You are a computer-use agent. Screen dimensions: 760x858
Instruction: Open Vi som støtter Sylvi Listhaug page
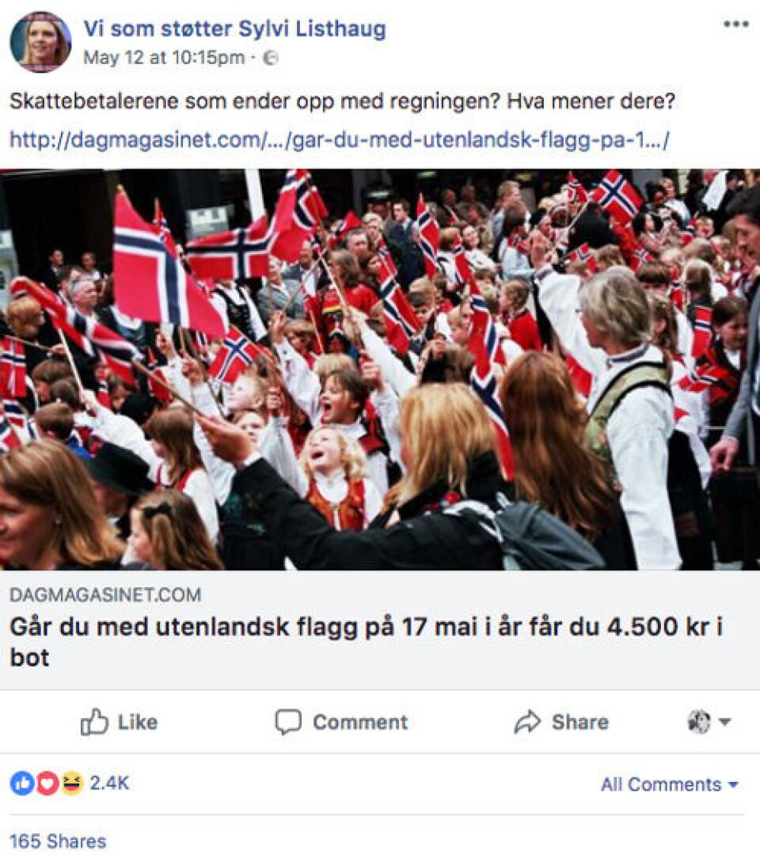(x=235, y=28)
